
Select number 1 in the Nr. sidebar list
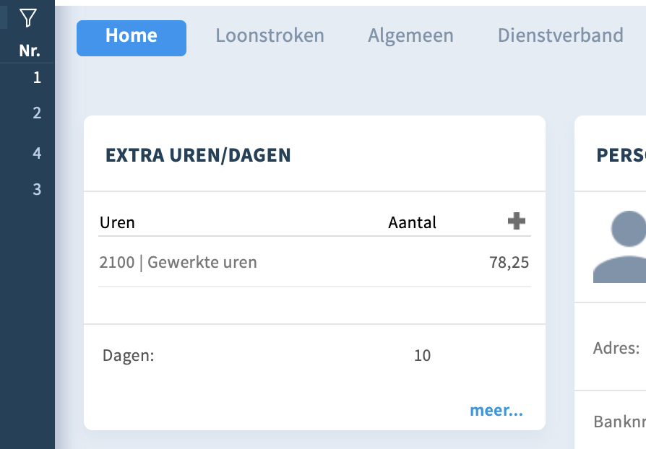[x=37, y=77]
